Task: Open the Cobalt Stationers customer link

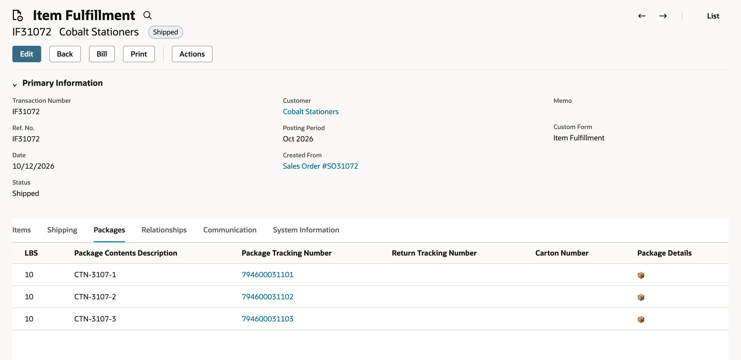Action: pos(310,112)
